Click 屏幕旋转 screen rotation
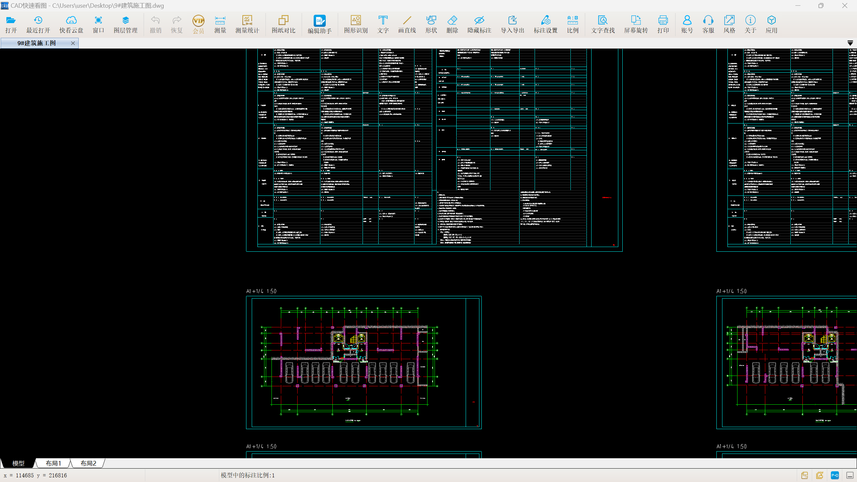The image size is (857, 482). 636,24
